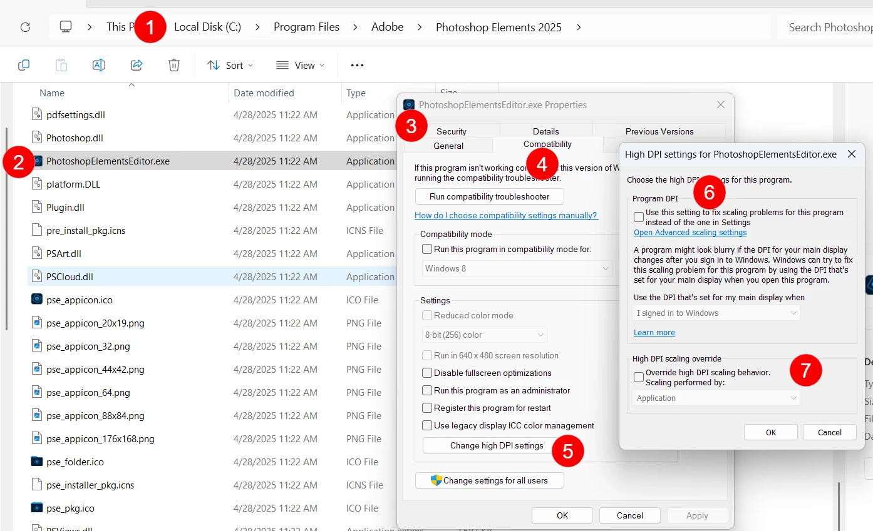Click the pse_folder.ico file icon
Image resolution: width=873 pixels, height=531 pixels.
(x=37, y=462)
